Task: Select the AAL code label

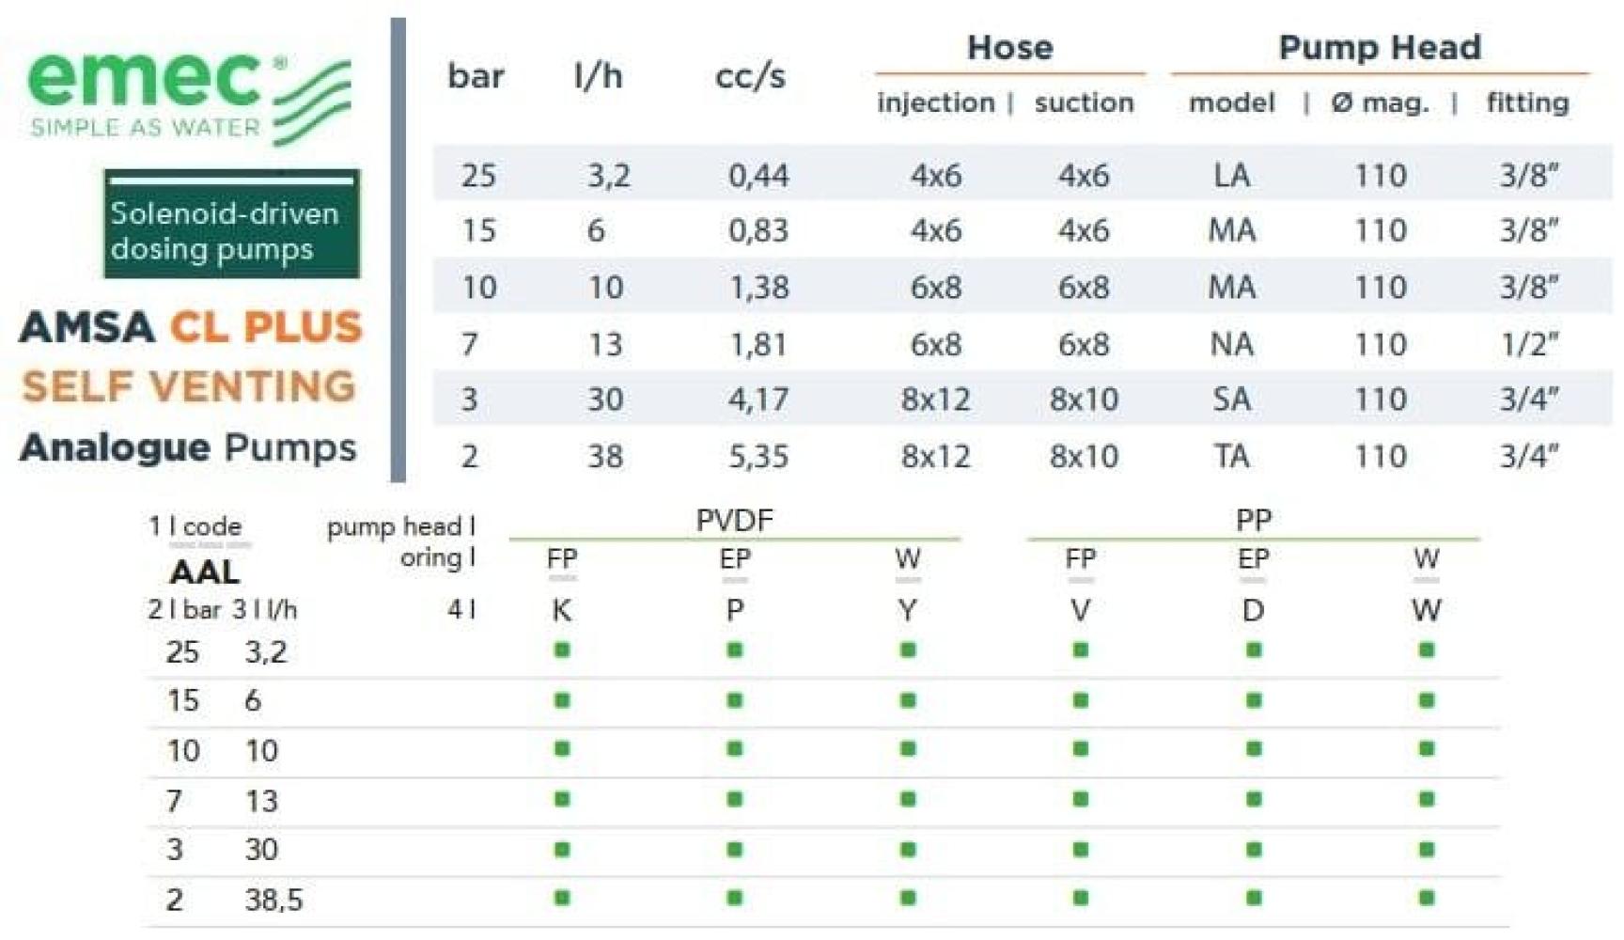Action: 204,572
